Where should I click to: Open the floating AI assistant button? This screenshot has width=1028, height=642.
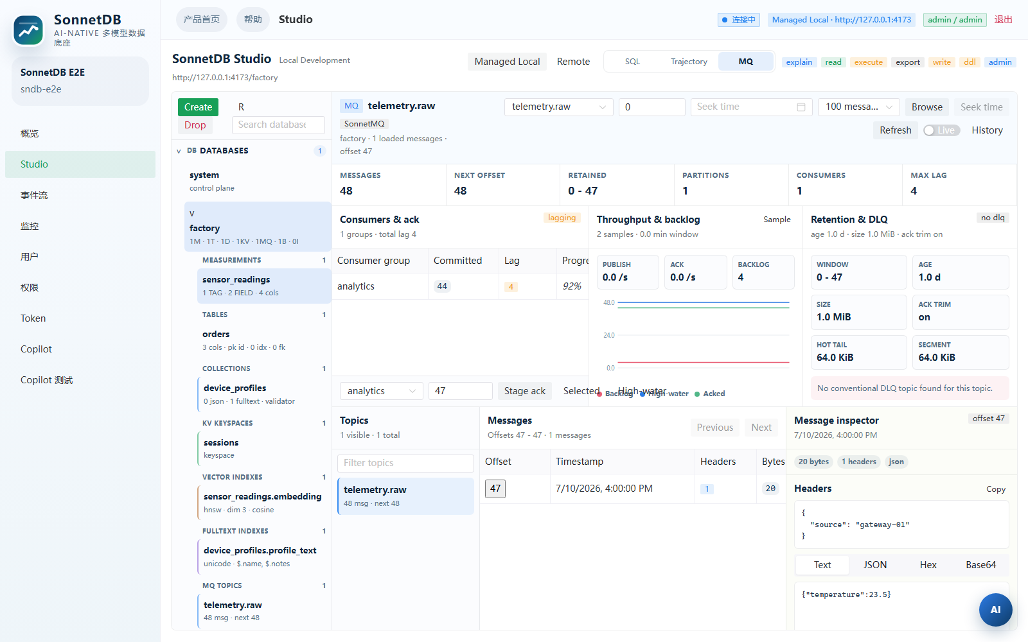pyautogui.click(x=995, y=610)
